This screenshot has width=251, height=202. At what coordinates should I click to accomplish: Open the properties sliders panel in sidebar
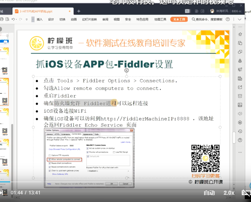pos(240,70)
